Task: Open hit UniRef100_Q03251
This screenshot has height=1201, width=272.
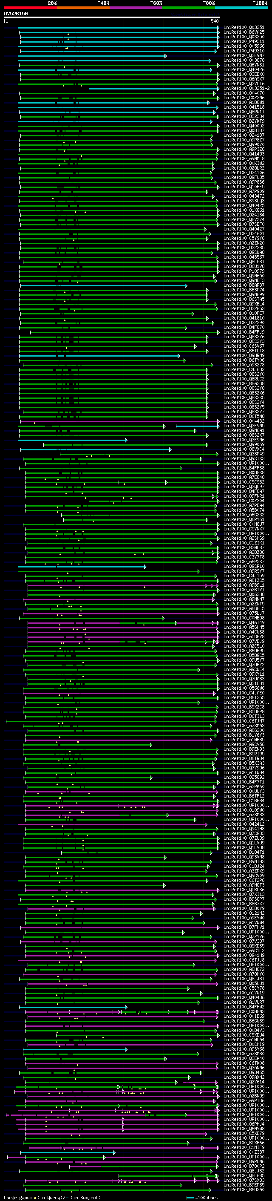Action: (x=244, y=28)
